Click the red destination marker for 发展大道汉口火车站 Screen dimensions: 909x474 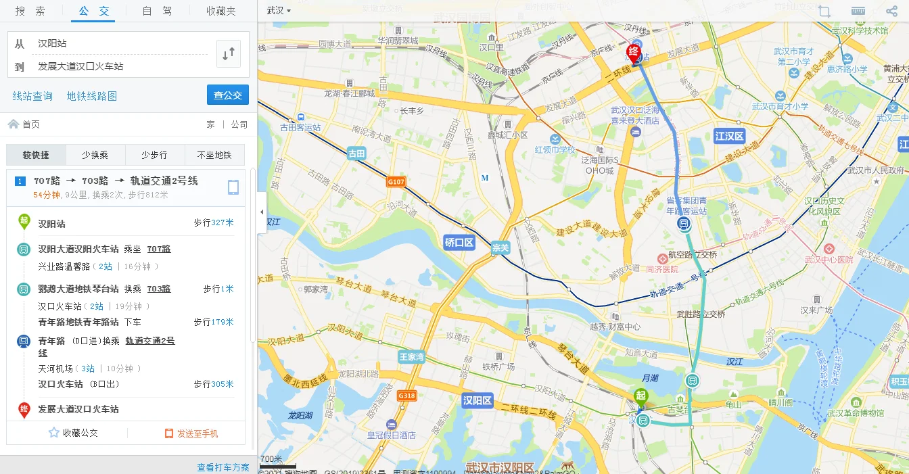coord(23,409)
